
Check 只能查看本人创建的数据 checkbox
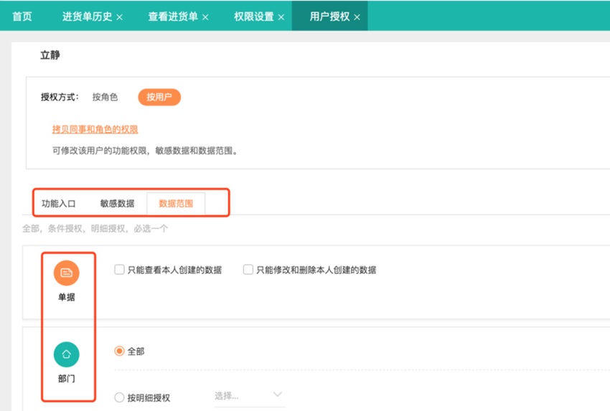click(x=120, y=270)
